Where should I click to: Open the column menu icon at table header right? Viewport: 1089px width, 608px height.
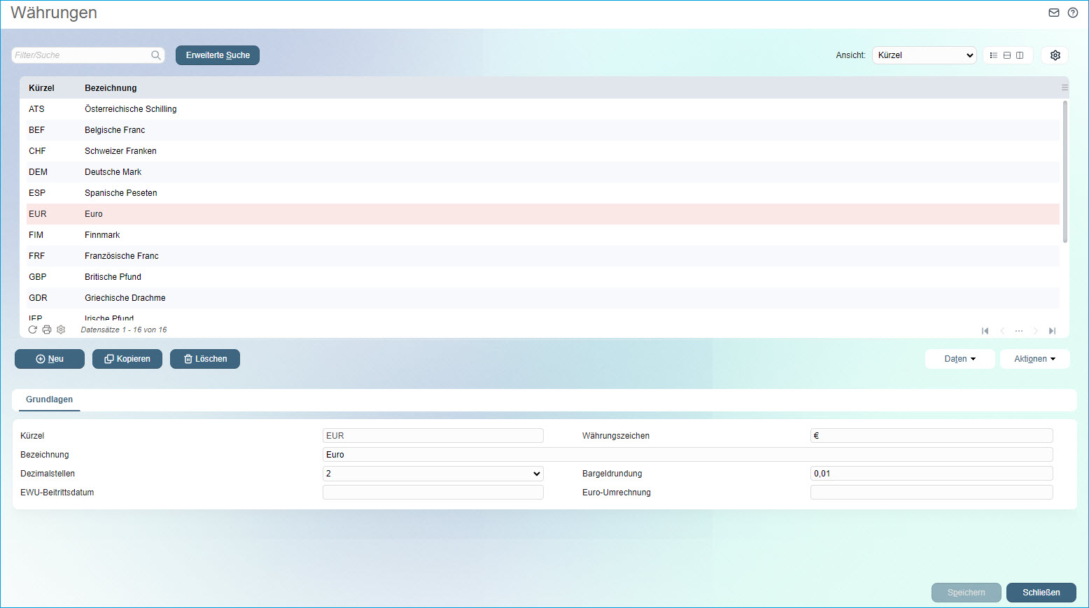pyautogui.click(x=1065, y=87)
